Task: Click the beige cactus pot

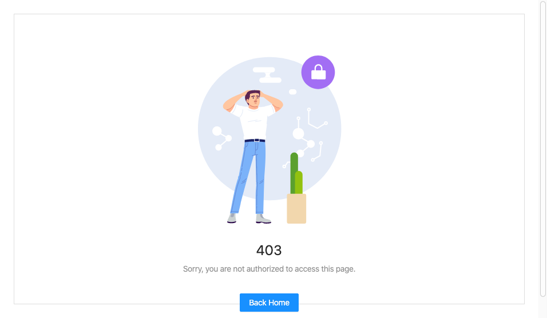Action: click(296, 209)
